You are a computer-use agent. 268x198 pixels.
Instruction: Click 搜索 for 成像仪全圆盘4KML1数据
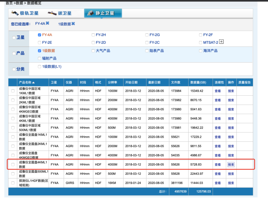tap(231, 164)
